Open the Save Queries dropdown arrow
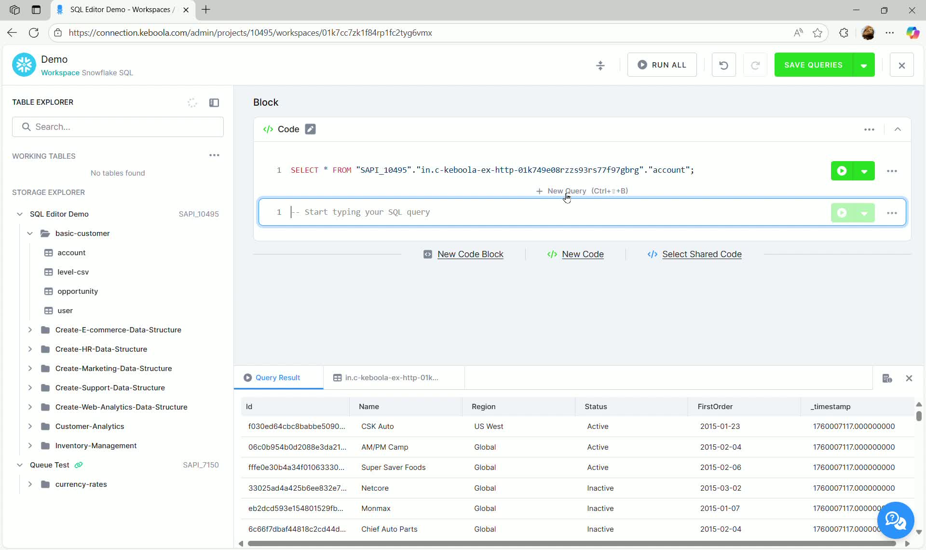Screen dimensions: 926x550 [x=864, y=65]
